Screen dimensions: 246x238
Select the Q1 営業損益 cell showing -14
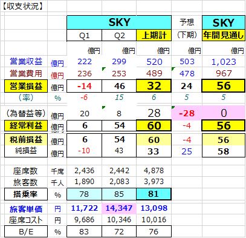(x=85, y=86)
